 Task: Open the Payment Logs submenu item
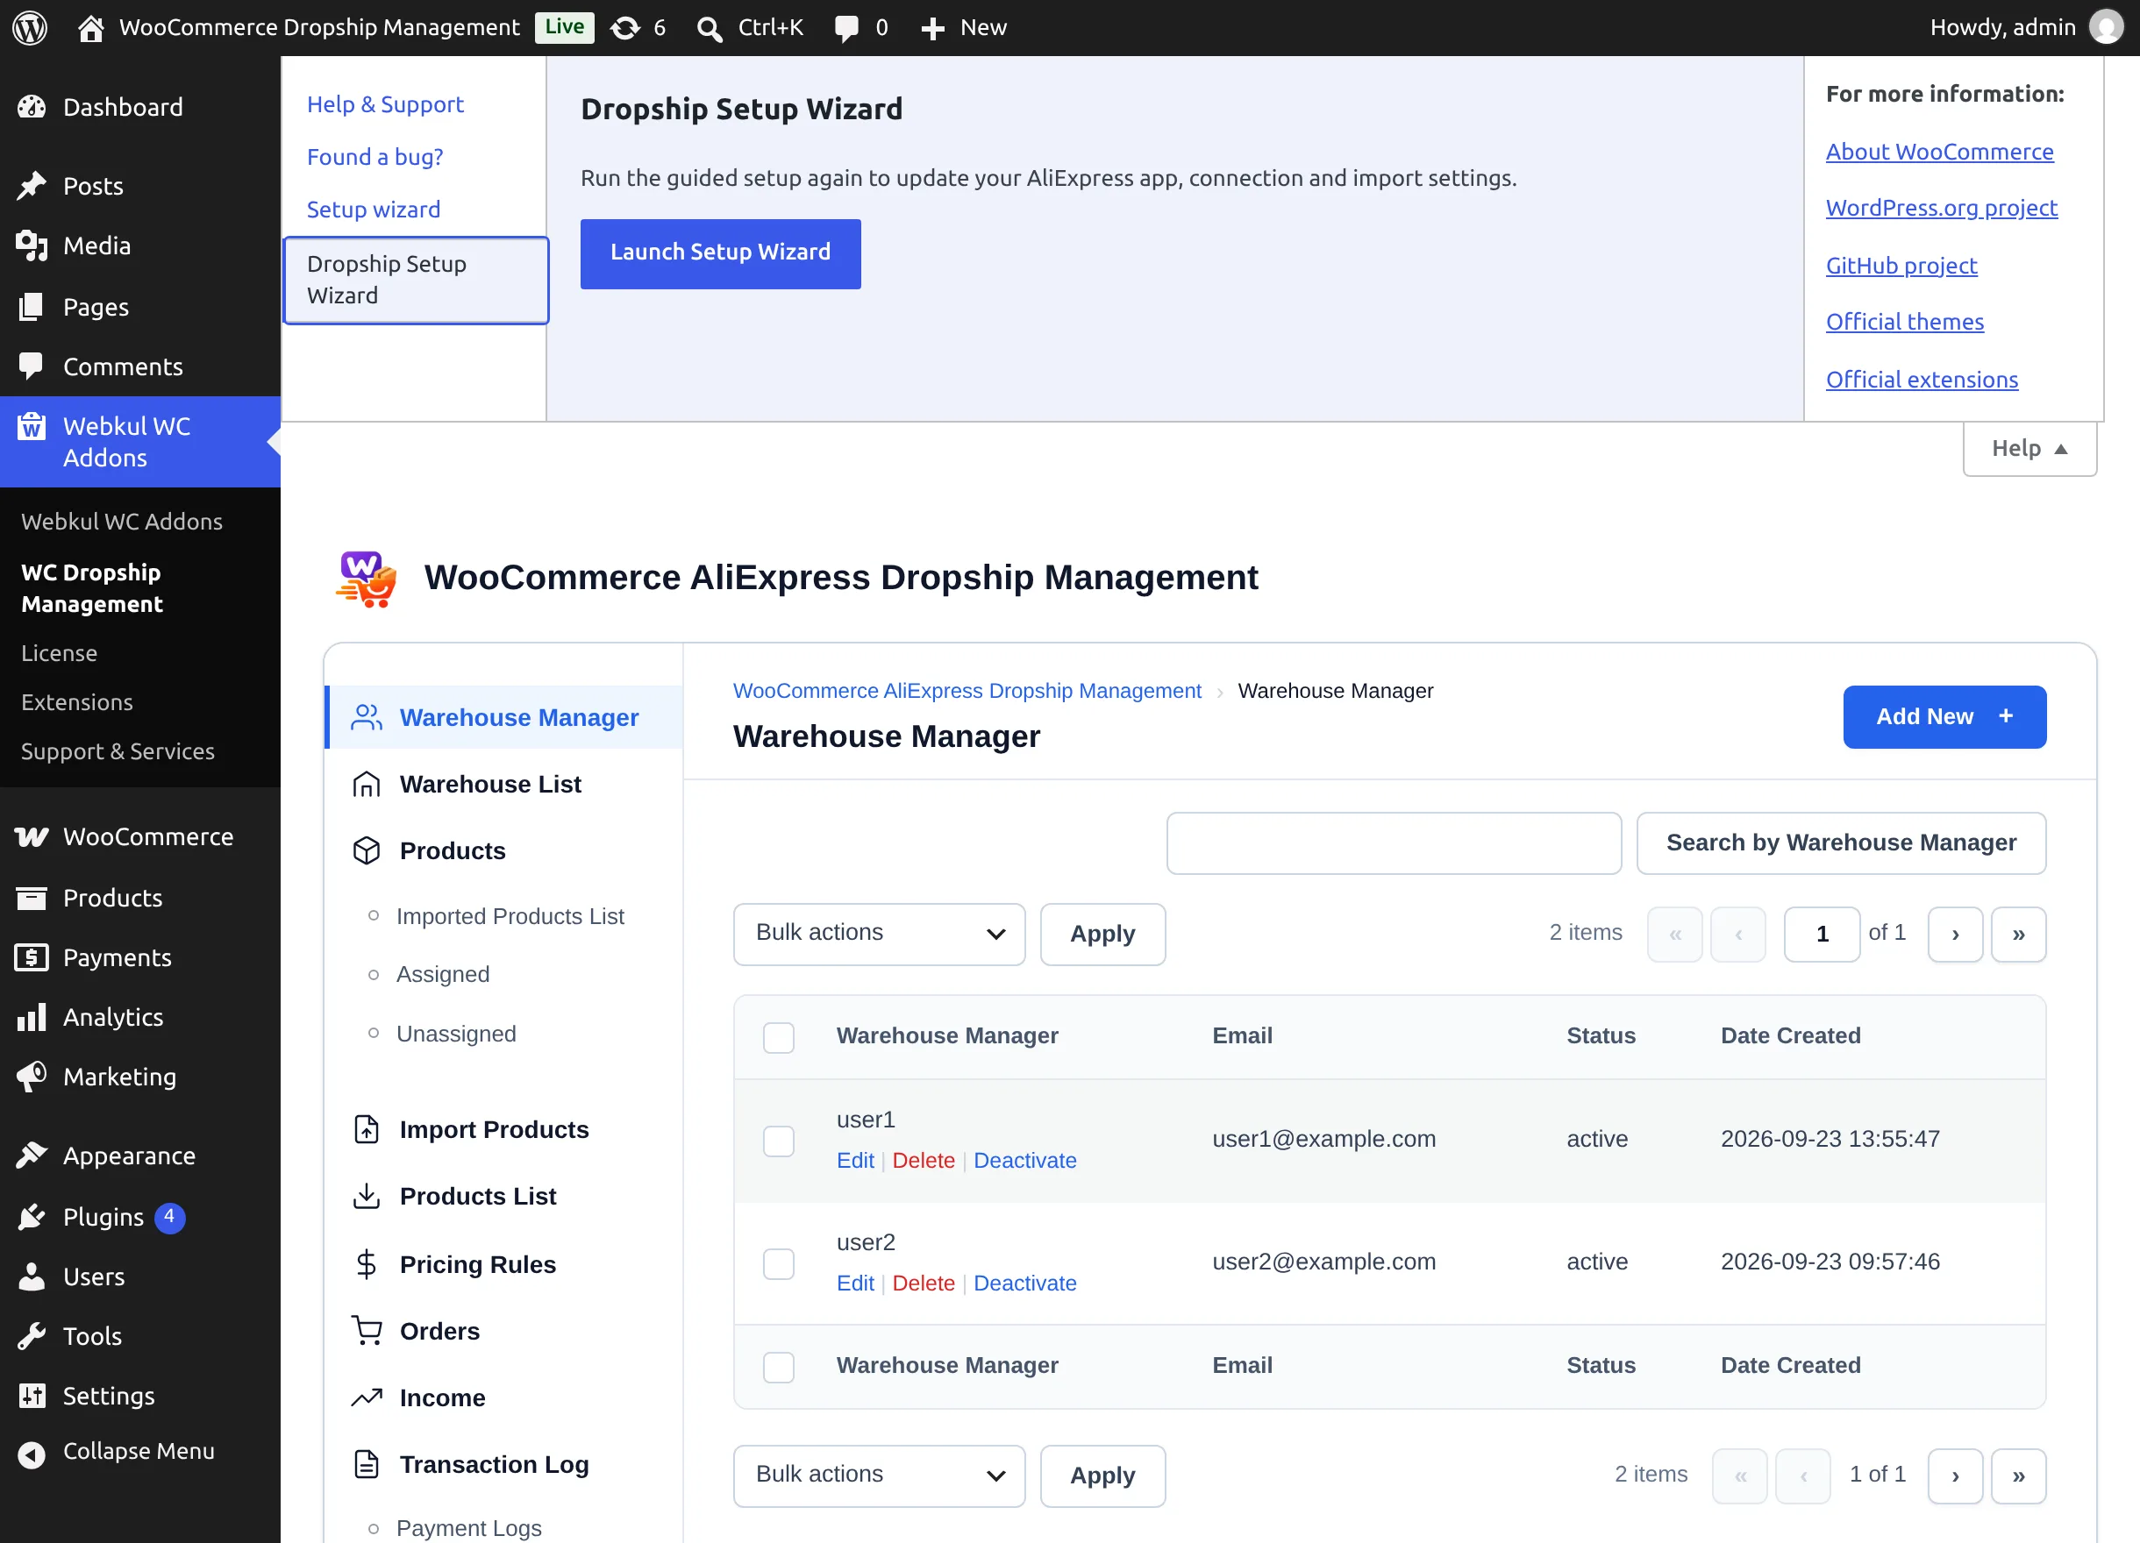469,1527
